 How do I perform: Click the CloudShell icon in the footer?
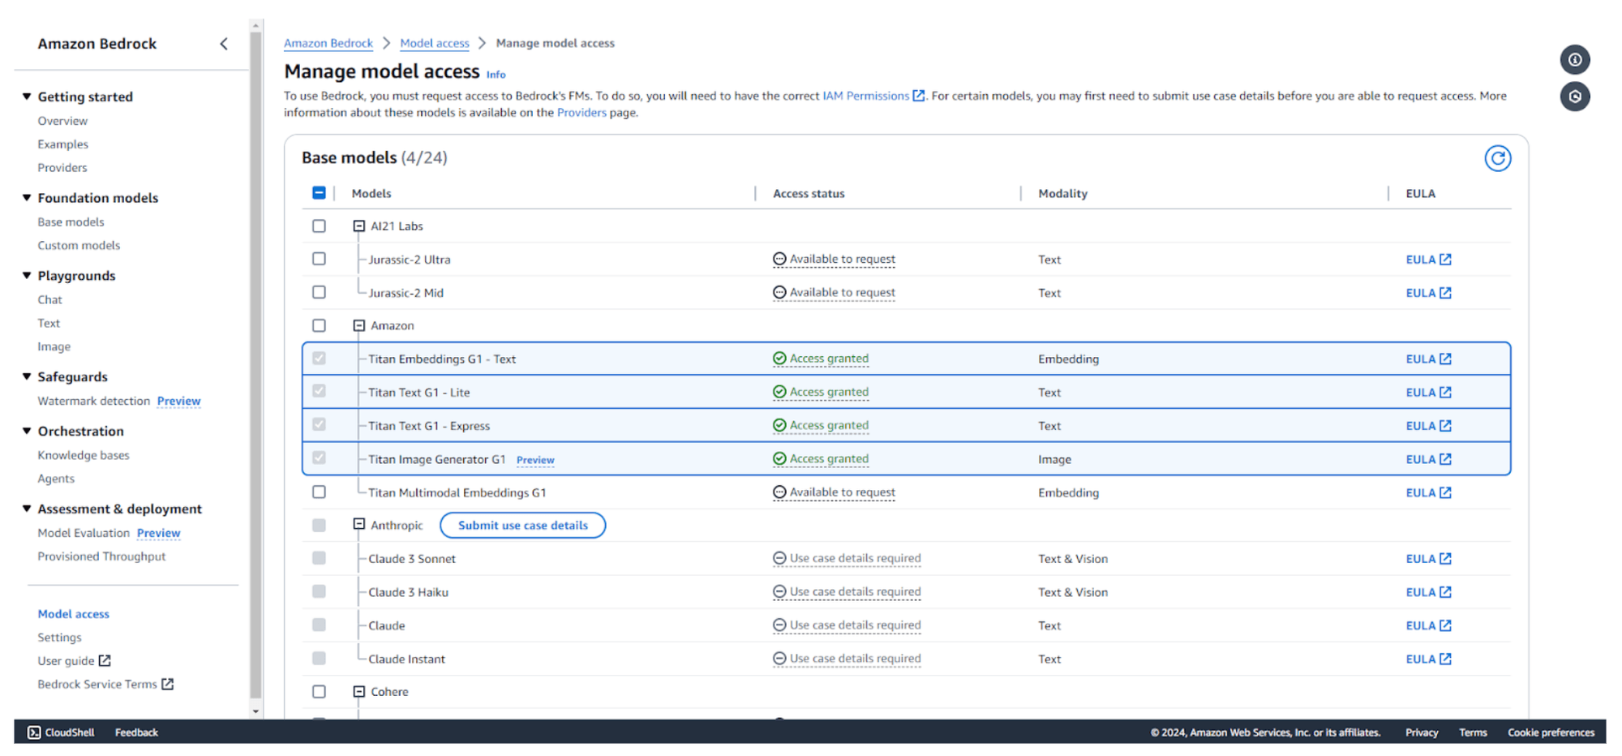pos(34,732)
